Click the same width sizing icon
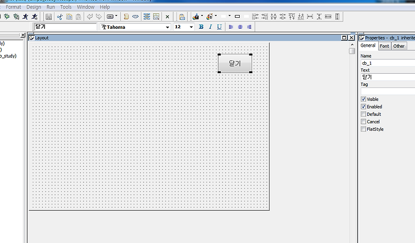This screenshot has height=243, width=415. coord(328,17)
